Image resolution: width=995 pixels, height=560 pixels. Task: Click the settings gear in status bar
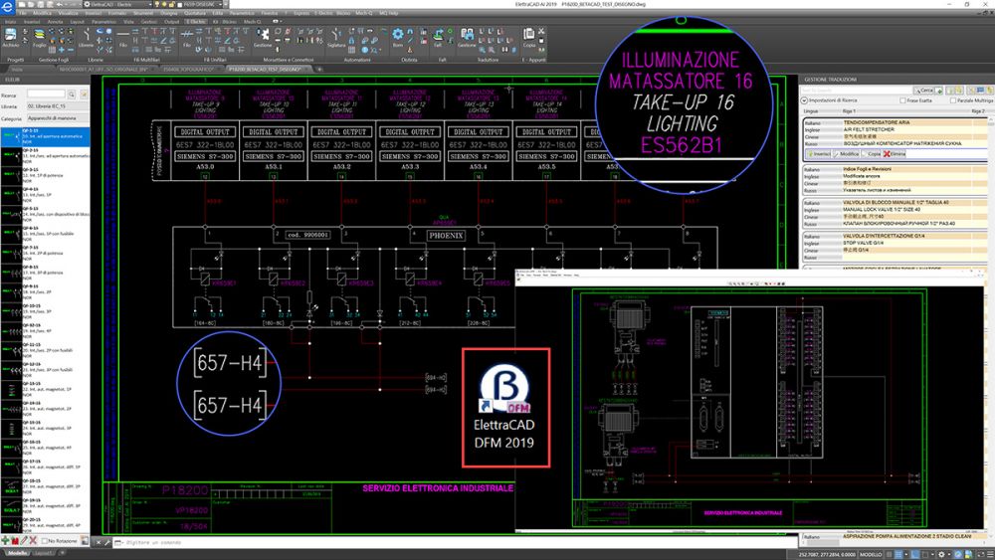(941, 554)
